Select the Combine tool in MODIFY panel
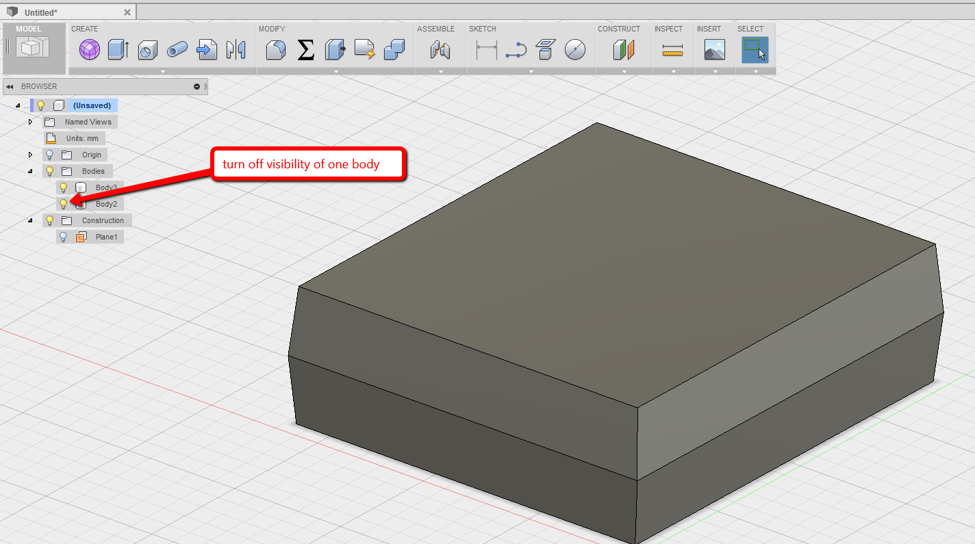Screen dimensions: 975x544 point(394,50)
